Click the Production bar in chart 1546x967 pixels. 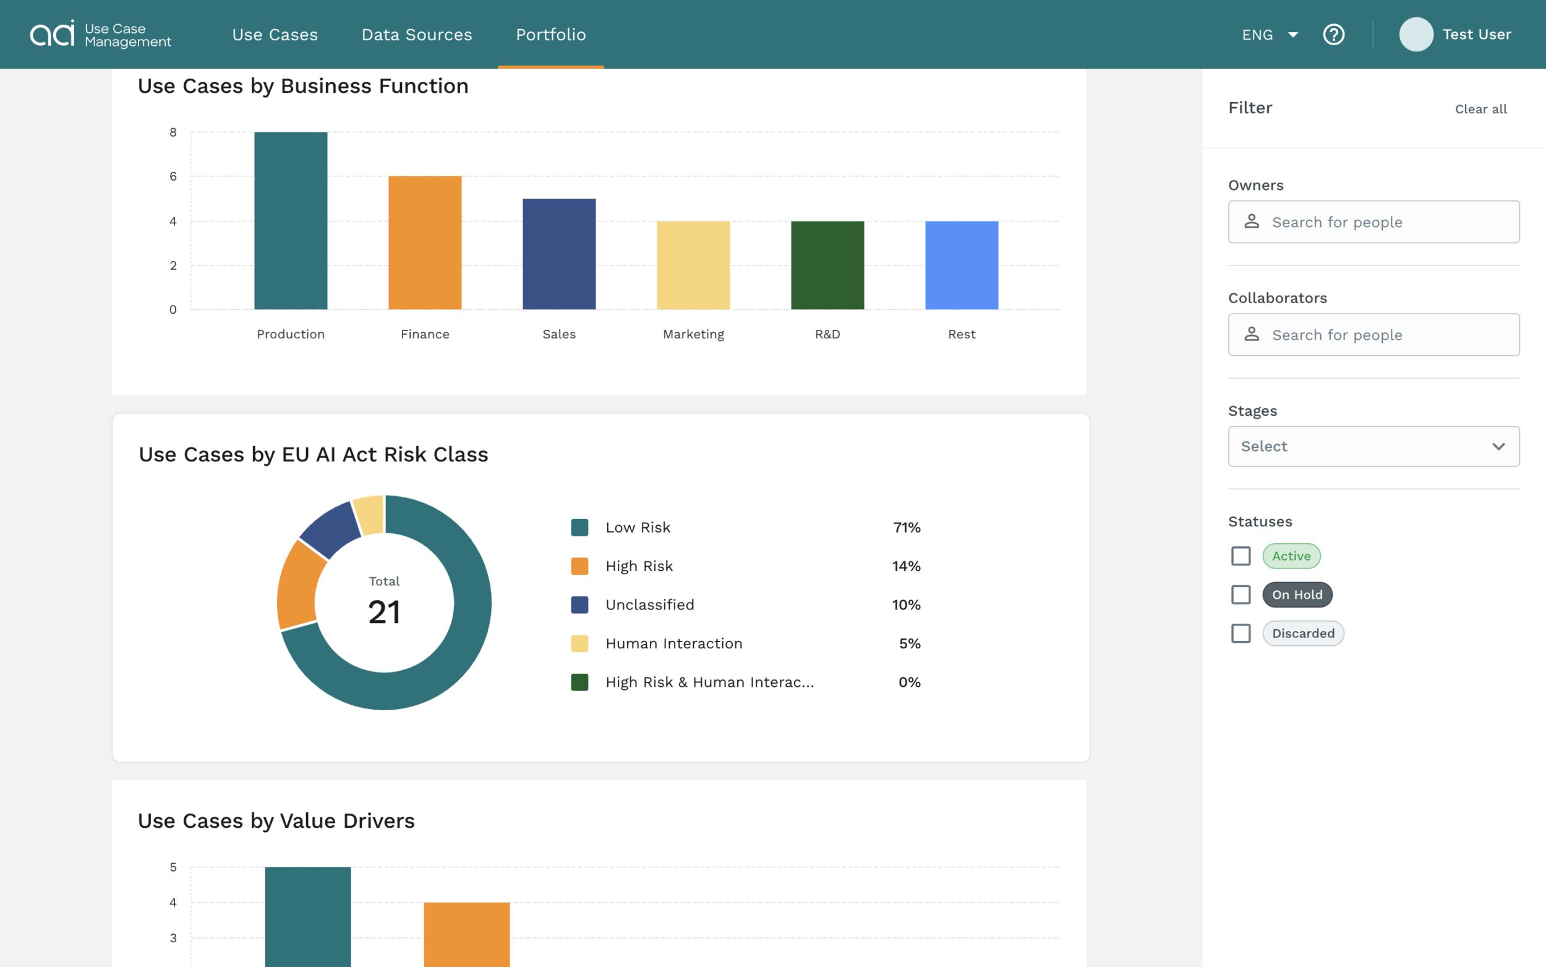click(x=291, y=221)
